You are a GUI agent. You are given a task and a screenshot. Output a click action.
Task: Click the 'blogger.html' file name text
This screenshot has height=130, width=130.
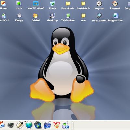(x=116, y=20)
